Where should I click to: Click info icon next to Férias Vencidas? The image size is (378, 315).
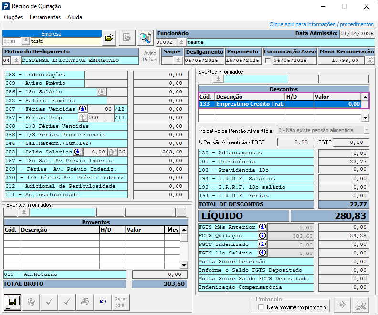pyautogui.click(x=83, y=109)
